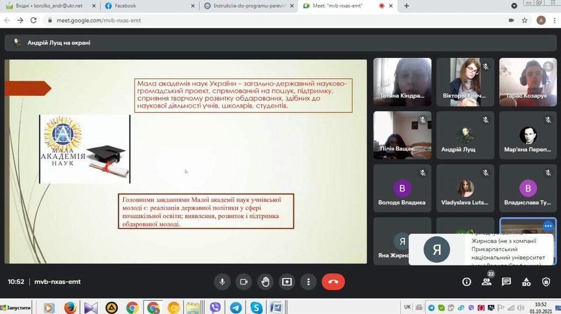Switch to the Instrukciia-do-programu tab
The width and height of the screenshot is (561, 314).
tap(244, 6)
